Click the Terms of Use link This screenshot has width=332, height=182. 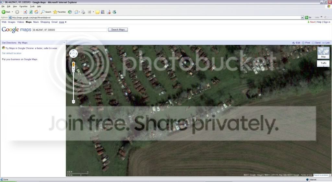click(306, 175)
